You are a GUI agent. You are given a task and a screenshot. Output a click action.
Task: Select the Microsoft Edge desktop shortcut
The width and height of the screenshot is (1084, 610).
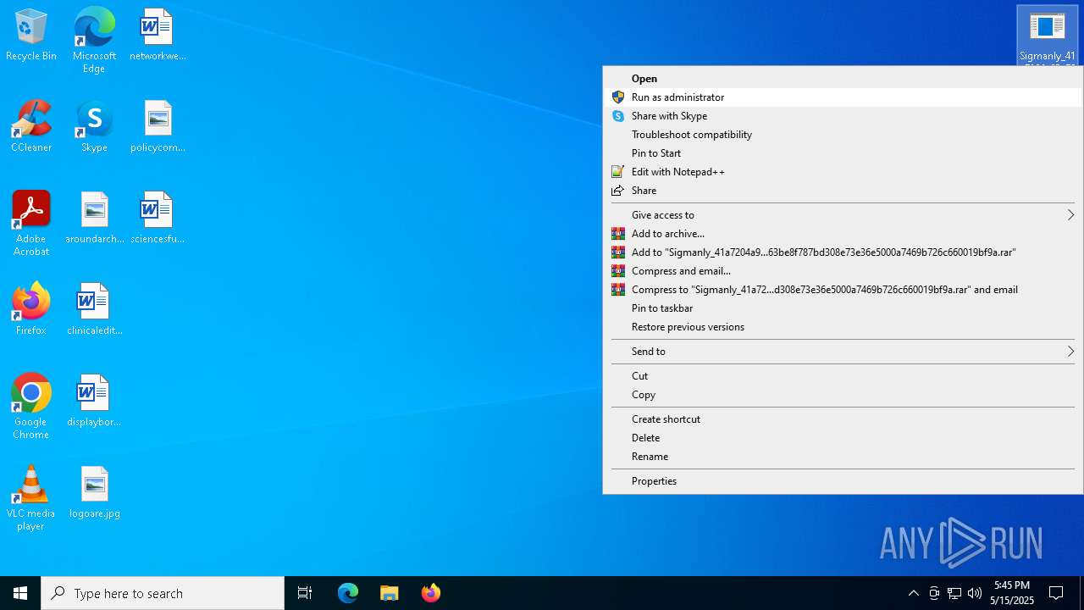tap(94, 41)
